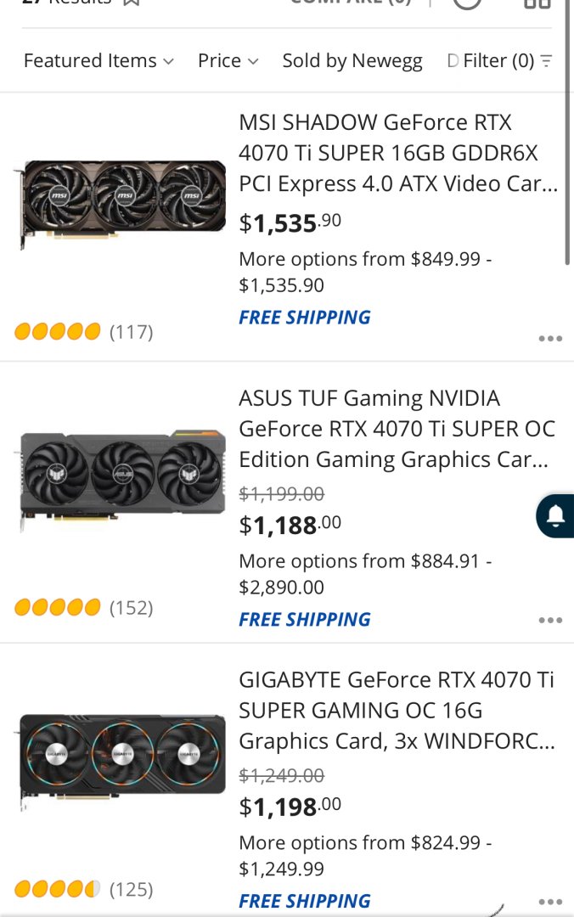Viewport: 574px width, 917px height.
Task: Expand the Price filter dropdown
Action: tap(228, 61)
